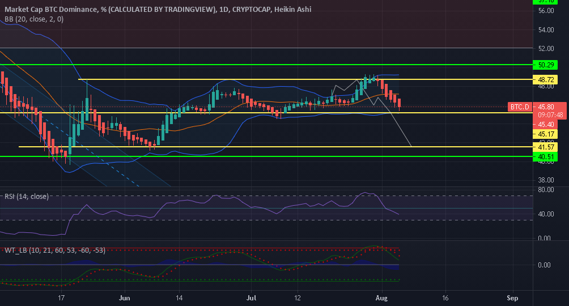Click the 'Jun' date on time axis
The height and width of the screenshot is (306, 569).
[x=125, y=298]
